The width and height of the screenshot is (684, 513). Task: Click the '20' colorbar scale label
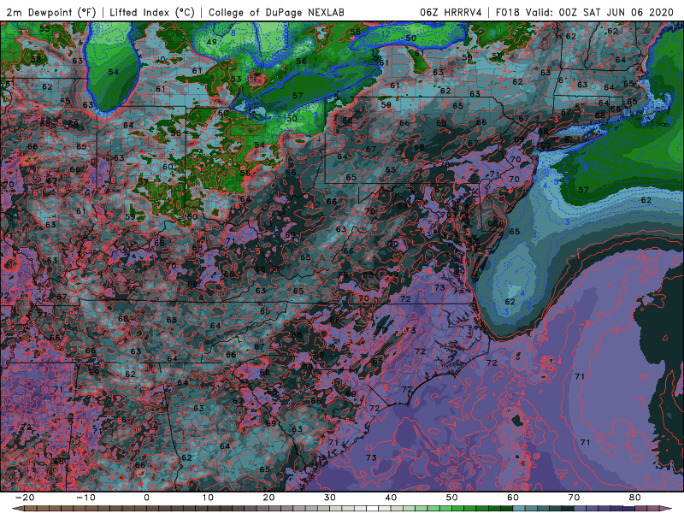(x=268, y=498)
